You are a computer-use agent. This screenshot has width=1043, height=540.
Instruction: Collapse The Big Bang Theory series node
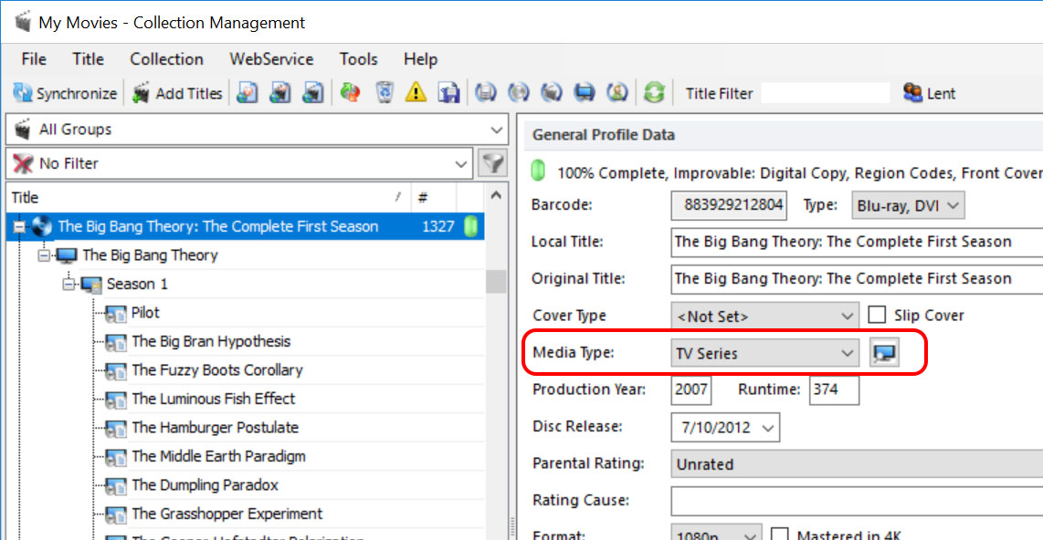tap(44, 255)
